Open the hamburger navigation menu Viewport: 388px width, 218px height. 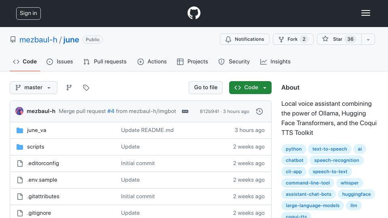[x=365, y=13]
